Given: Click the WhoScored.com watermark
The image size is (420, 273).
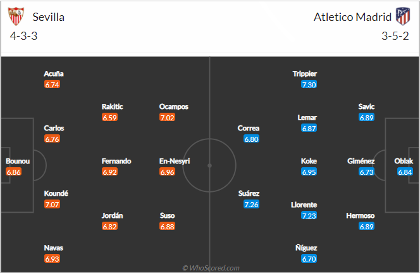Looking at the screenshot, I should click(x=211, y=268).
